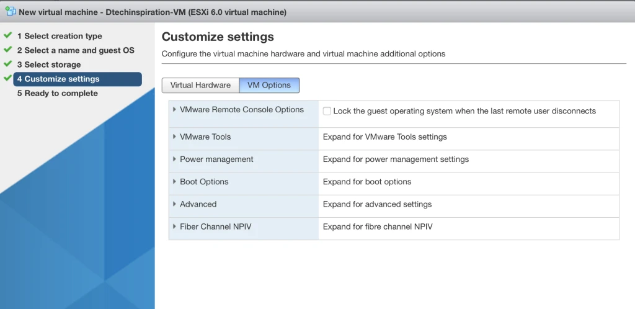Screen dimensions: 635x309
Task: Go to step 5 Ready to complete
Action: [58, 93]
